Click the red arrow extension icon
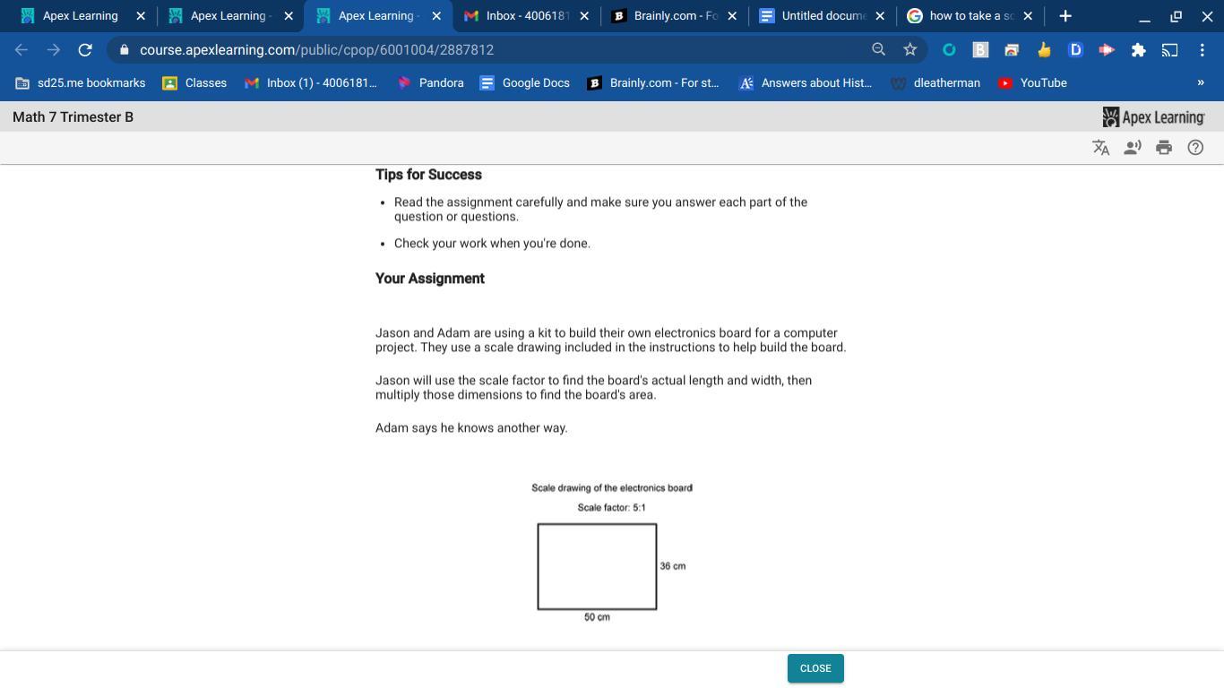Image resolution: width=1224 pixels, height=688 pixels. point(1107,50)
